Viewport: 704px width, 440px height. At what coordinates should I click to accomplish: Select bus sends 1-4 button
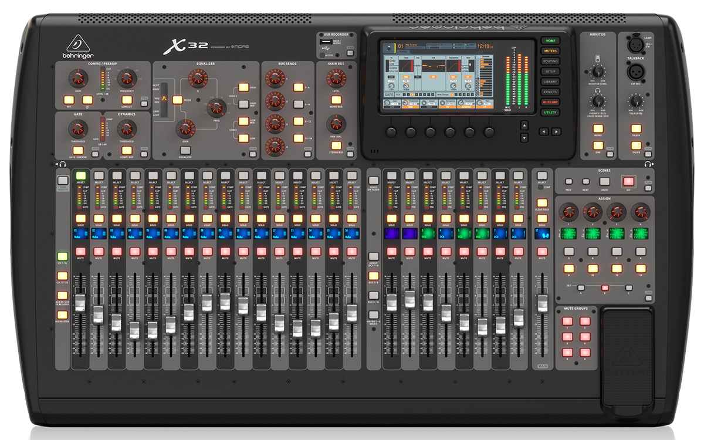coord(298,87)
